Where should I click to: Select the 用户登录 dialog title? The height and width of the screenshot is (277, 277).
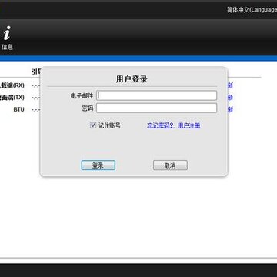132,79
